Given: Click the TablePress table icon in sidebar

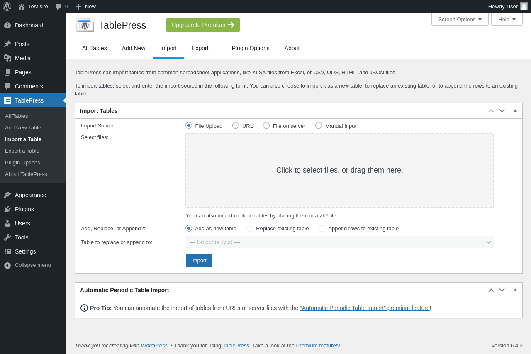Looking at the screenshot, I should [x=7, y=100].
